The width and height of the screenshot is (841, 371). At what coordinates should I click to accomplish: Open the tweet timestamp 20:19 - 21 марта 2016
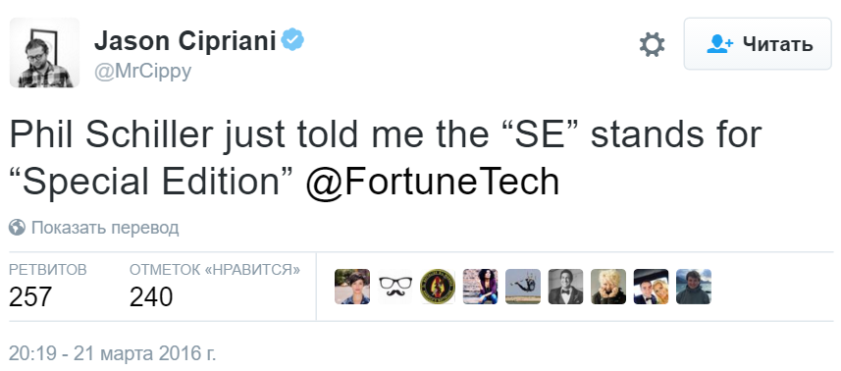(113, 353)
